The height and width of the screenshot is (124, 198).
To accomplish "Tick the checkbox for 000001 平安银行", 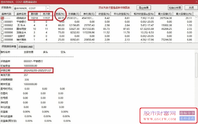I will pos(2,22).
